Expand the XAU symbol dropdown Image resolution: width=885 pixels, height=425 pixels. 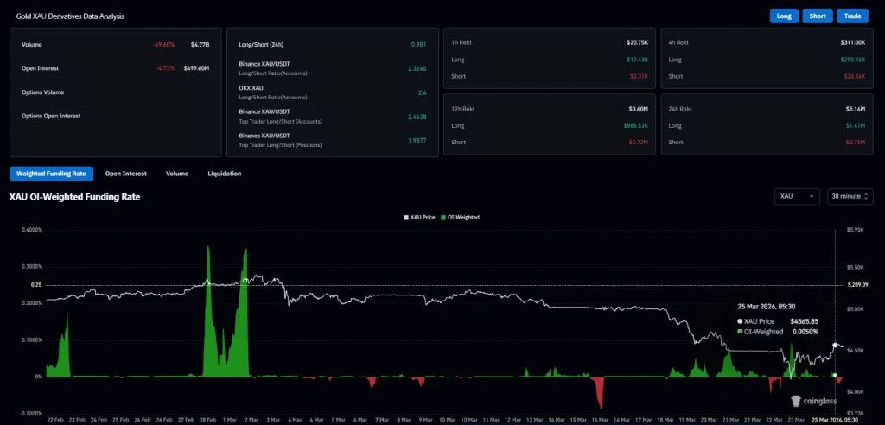point(798,196)
